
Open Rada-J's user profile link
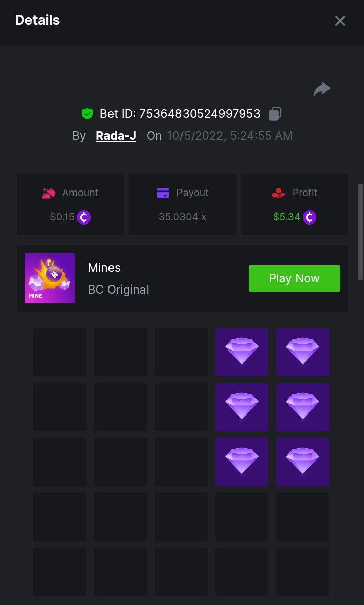(116, 136)
